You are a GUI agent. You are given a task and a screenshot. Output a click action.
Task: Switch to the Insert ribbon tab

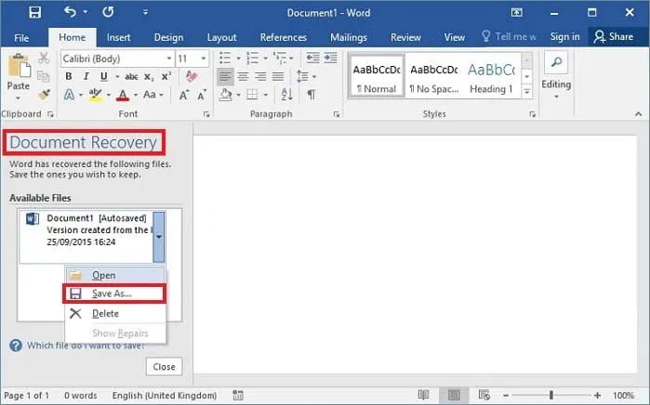pos(118,37)
